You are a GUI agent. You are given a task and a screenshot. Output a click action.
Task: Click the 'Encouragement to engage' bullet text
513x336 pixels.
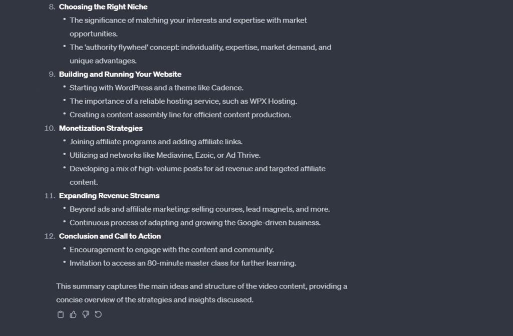pyautogui.click(x=171, y=249)
